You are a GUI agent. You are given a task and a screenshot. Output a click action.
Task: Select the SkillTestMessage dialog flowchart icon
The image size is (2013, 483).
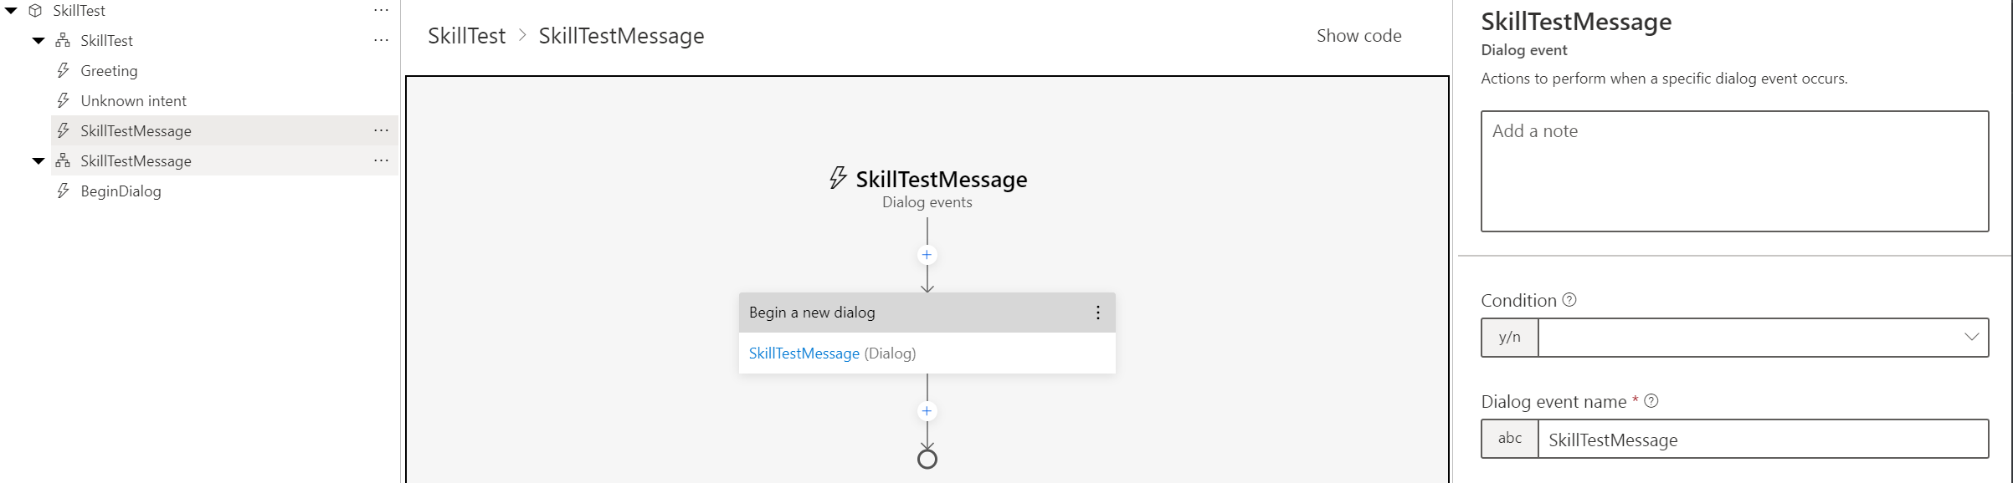(62, 160)
